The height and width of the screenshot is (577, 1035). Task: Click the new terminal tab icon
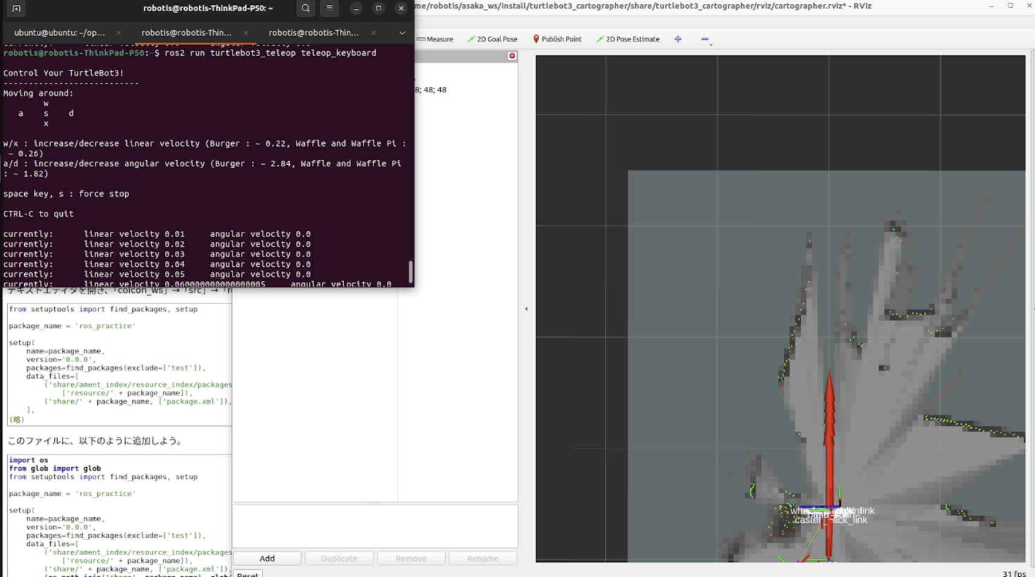(x=16, y=8)
